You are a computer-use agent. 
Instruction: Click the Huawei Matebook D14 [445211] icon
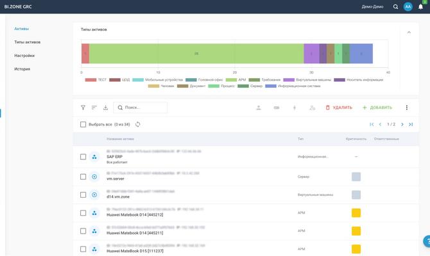(x=94, y=231)
